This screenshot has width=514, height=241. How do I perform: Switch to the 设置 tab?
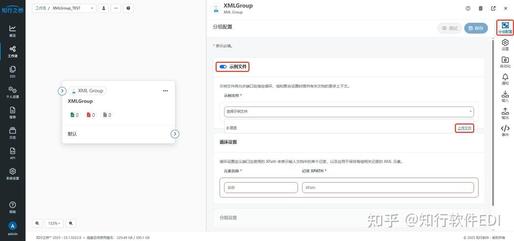point(505,45)
